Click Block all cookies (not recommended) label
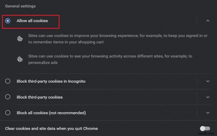 (51, 113)
